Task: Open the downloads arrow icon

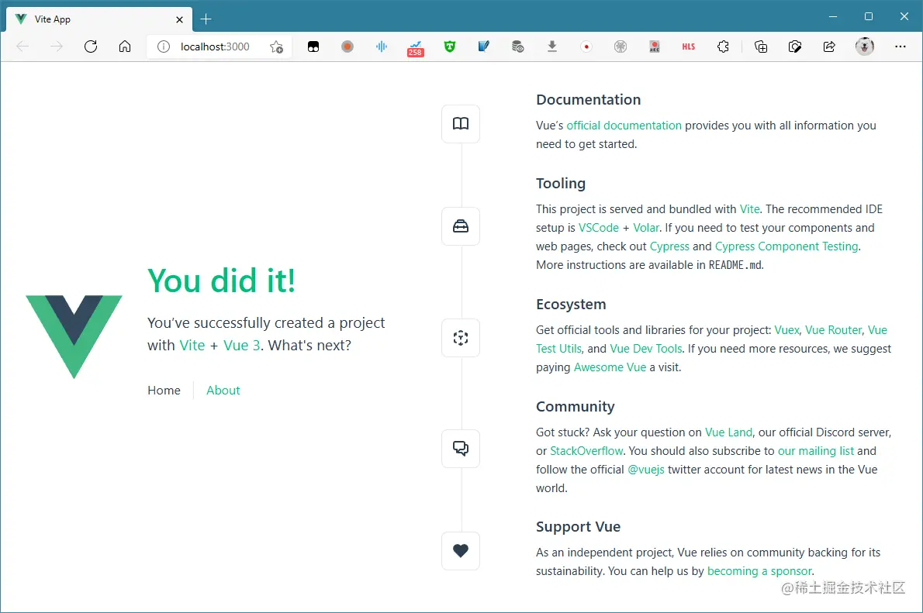Action: coord(552,46)
